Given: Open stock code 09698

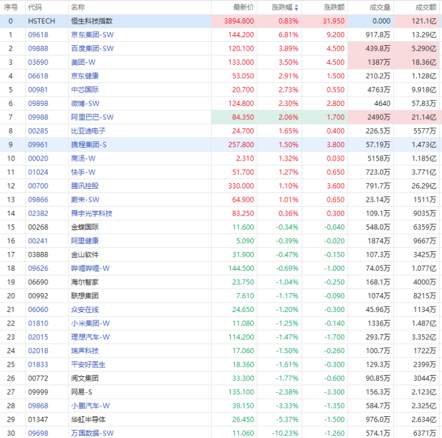Looking at the screenshot, I should pos(38,433).
